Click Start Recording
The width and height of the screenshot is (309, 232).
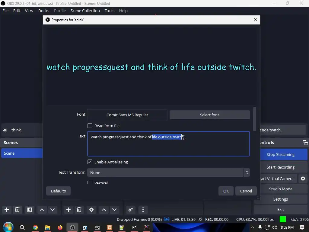(284, 167)
